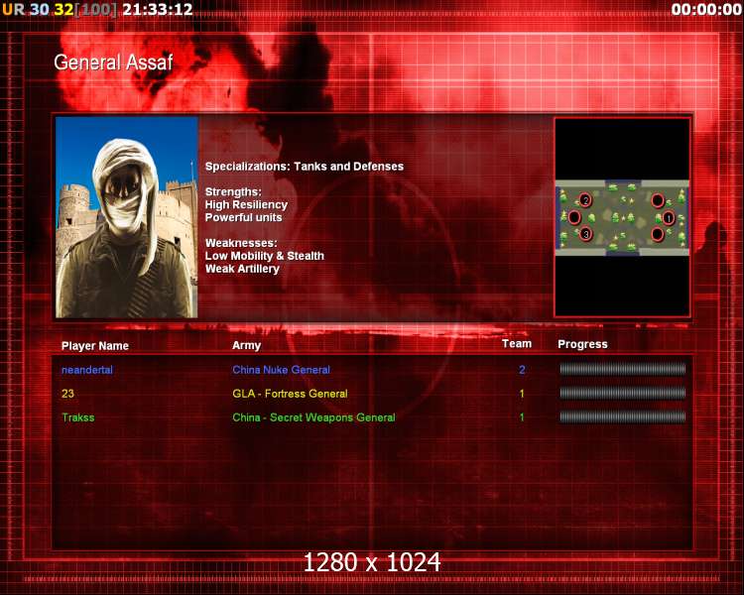
Task: Click the "Weak Artillery" line
Action: click(x=242, y=269)
